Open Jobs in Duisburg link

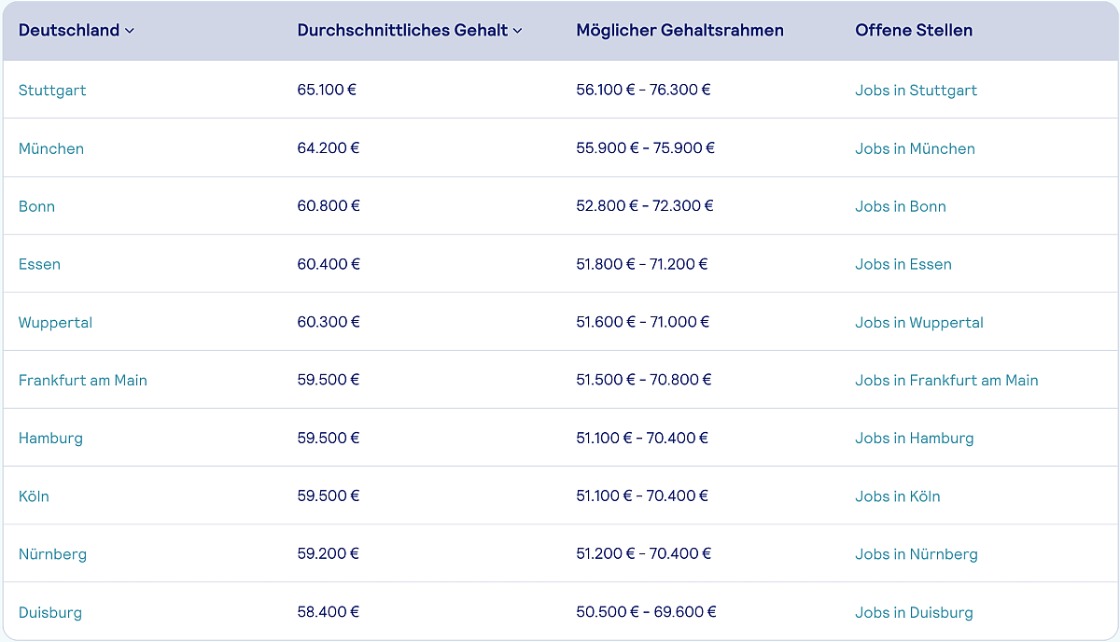[914, 613]
